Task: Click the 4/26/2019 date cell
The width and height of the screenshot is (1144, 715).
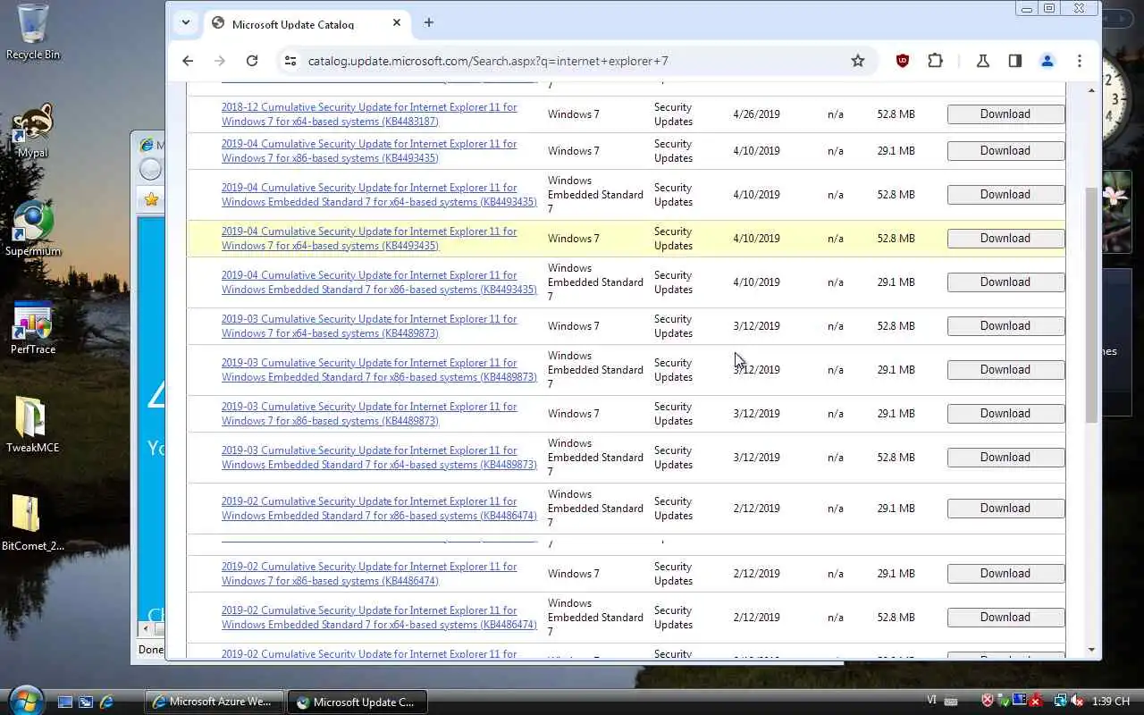Action: 756,114
